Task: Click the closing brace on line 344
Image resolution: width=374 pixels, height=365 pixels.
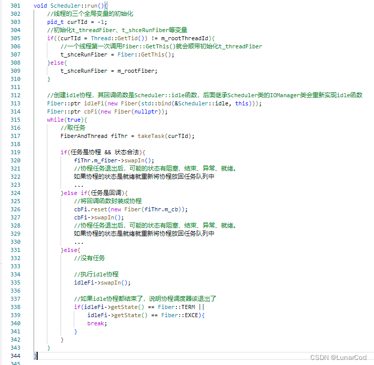Action: click(x=35, y=356)
